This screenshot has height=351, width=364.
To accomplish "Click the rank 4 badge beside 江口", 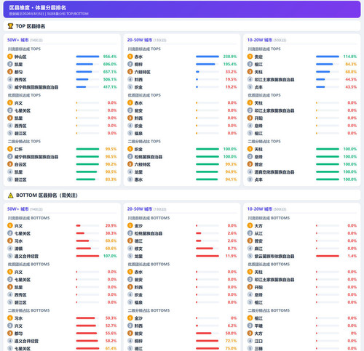I will pos(250,341).
